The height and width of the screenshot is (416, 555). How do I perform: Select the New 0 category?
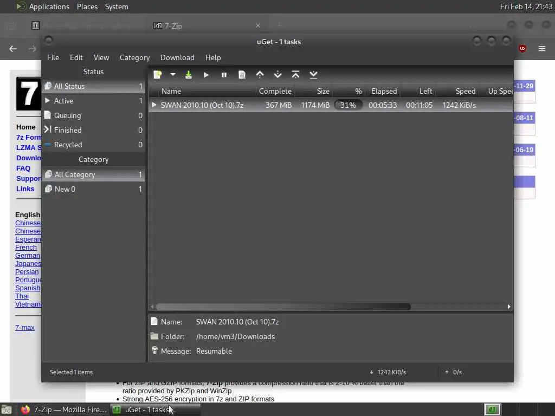tap(93, 189)
